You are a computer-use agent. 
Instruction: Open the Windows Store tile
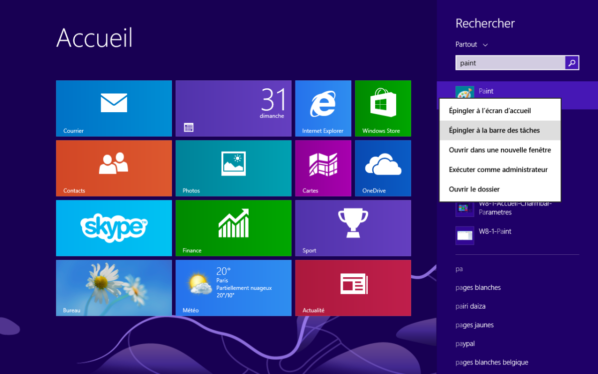pyautogui.click(x=383, y=108)
